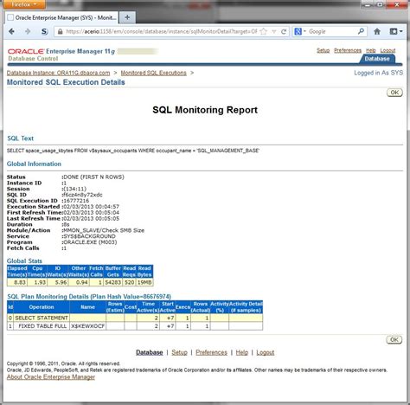The height and width of the screenshot is (405, 410).
Task: Click the SQL Text query line
Action: click(x=133, y=151)
